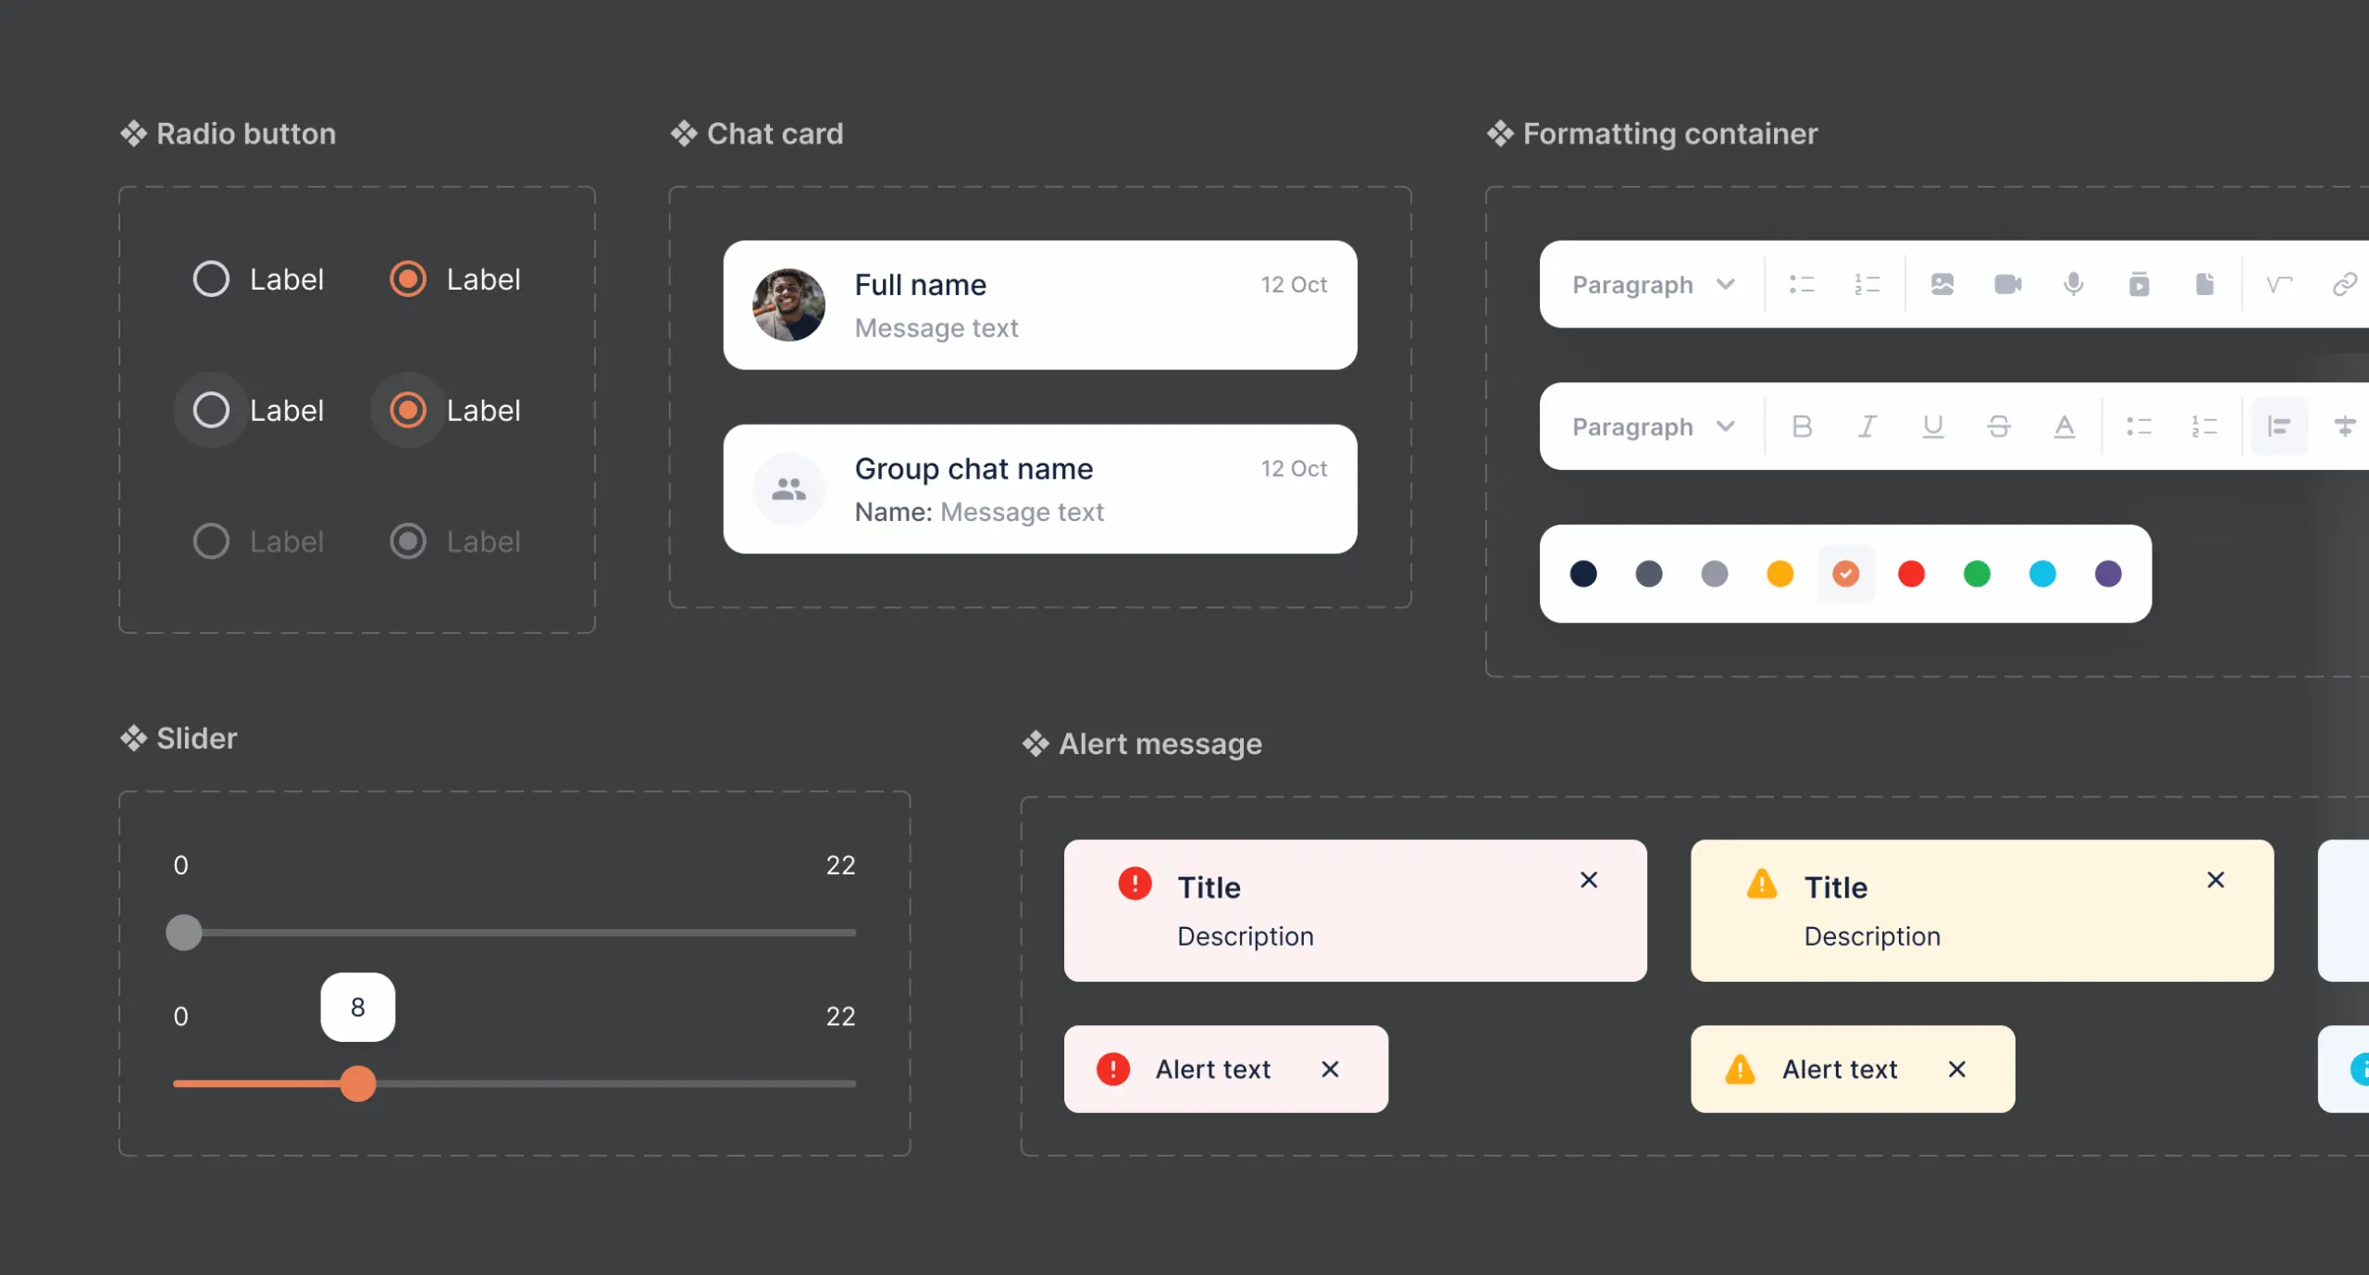
Task: Close the yellow Alert text banner
Action: tap(1957, 1070)
